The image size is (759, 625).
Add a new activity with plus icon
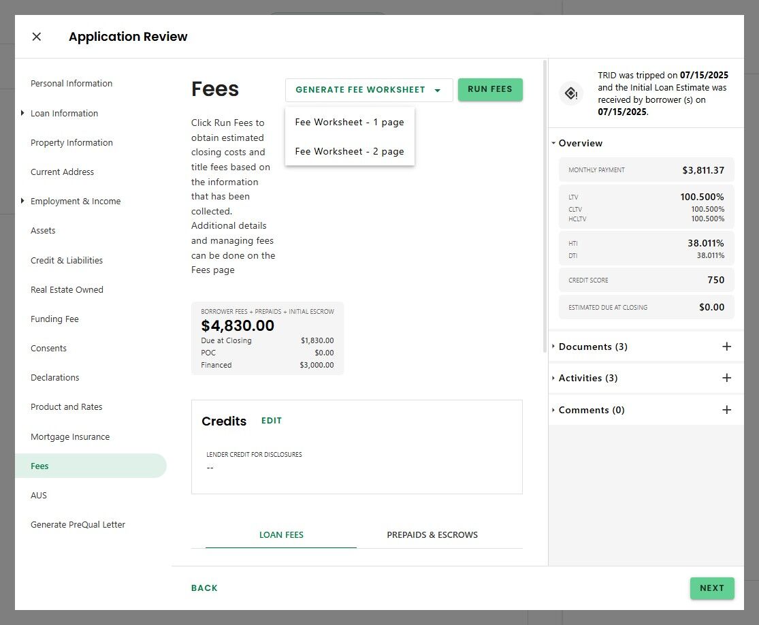(x=726, y=378)
